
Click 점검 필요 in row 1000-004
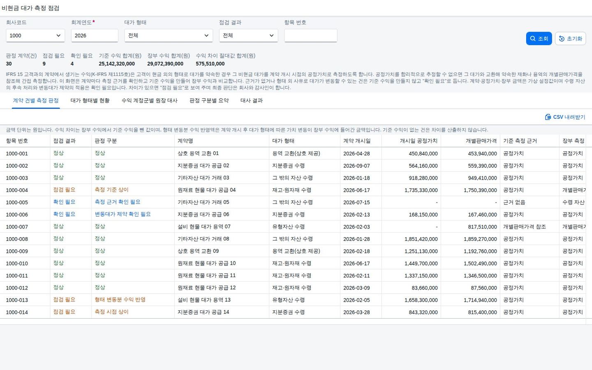click(64, 190)
